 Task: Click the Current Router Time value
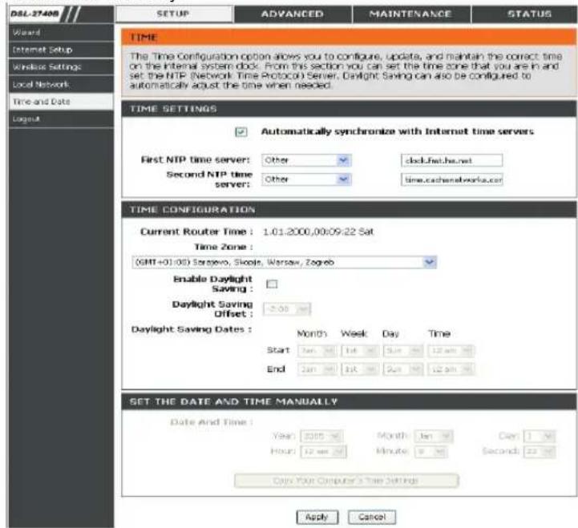317,232
